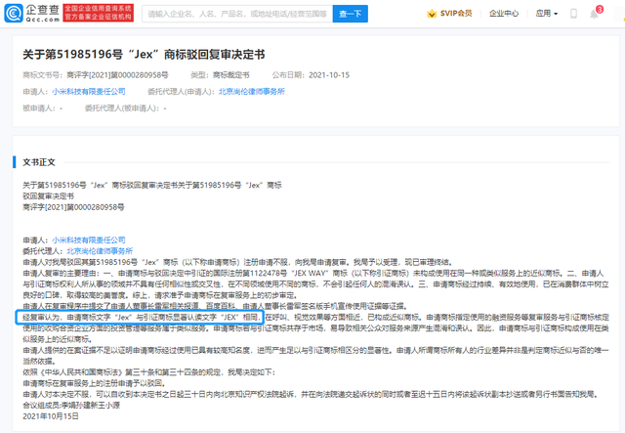Open 企业中心 in the top navigation

(x=504, y=14)
